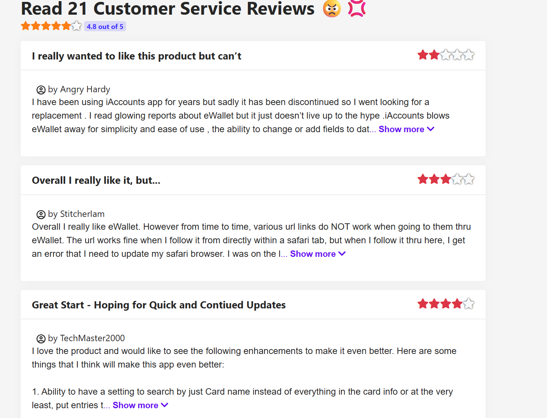Click the "Read 21 Customer Service Reviews" heading

[x=168, y=9]
